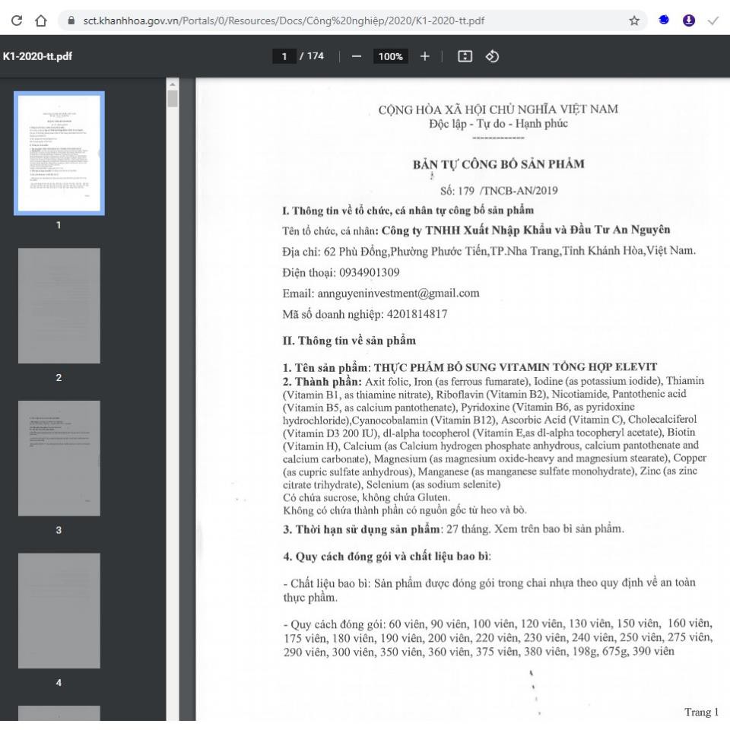Click the up arrow of the sidebar scrollbar
Image resolution: width=730 pixels, height=730 pixels.
[173, 84]
